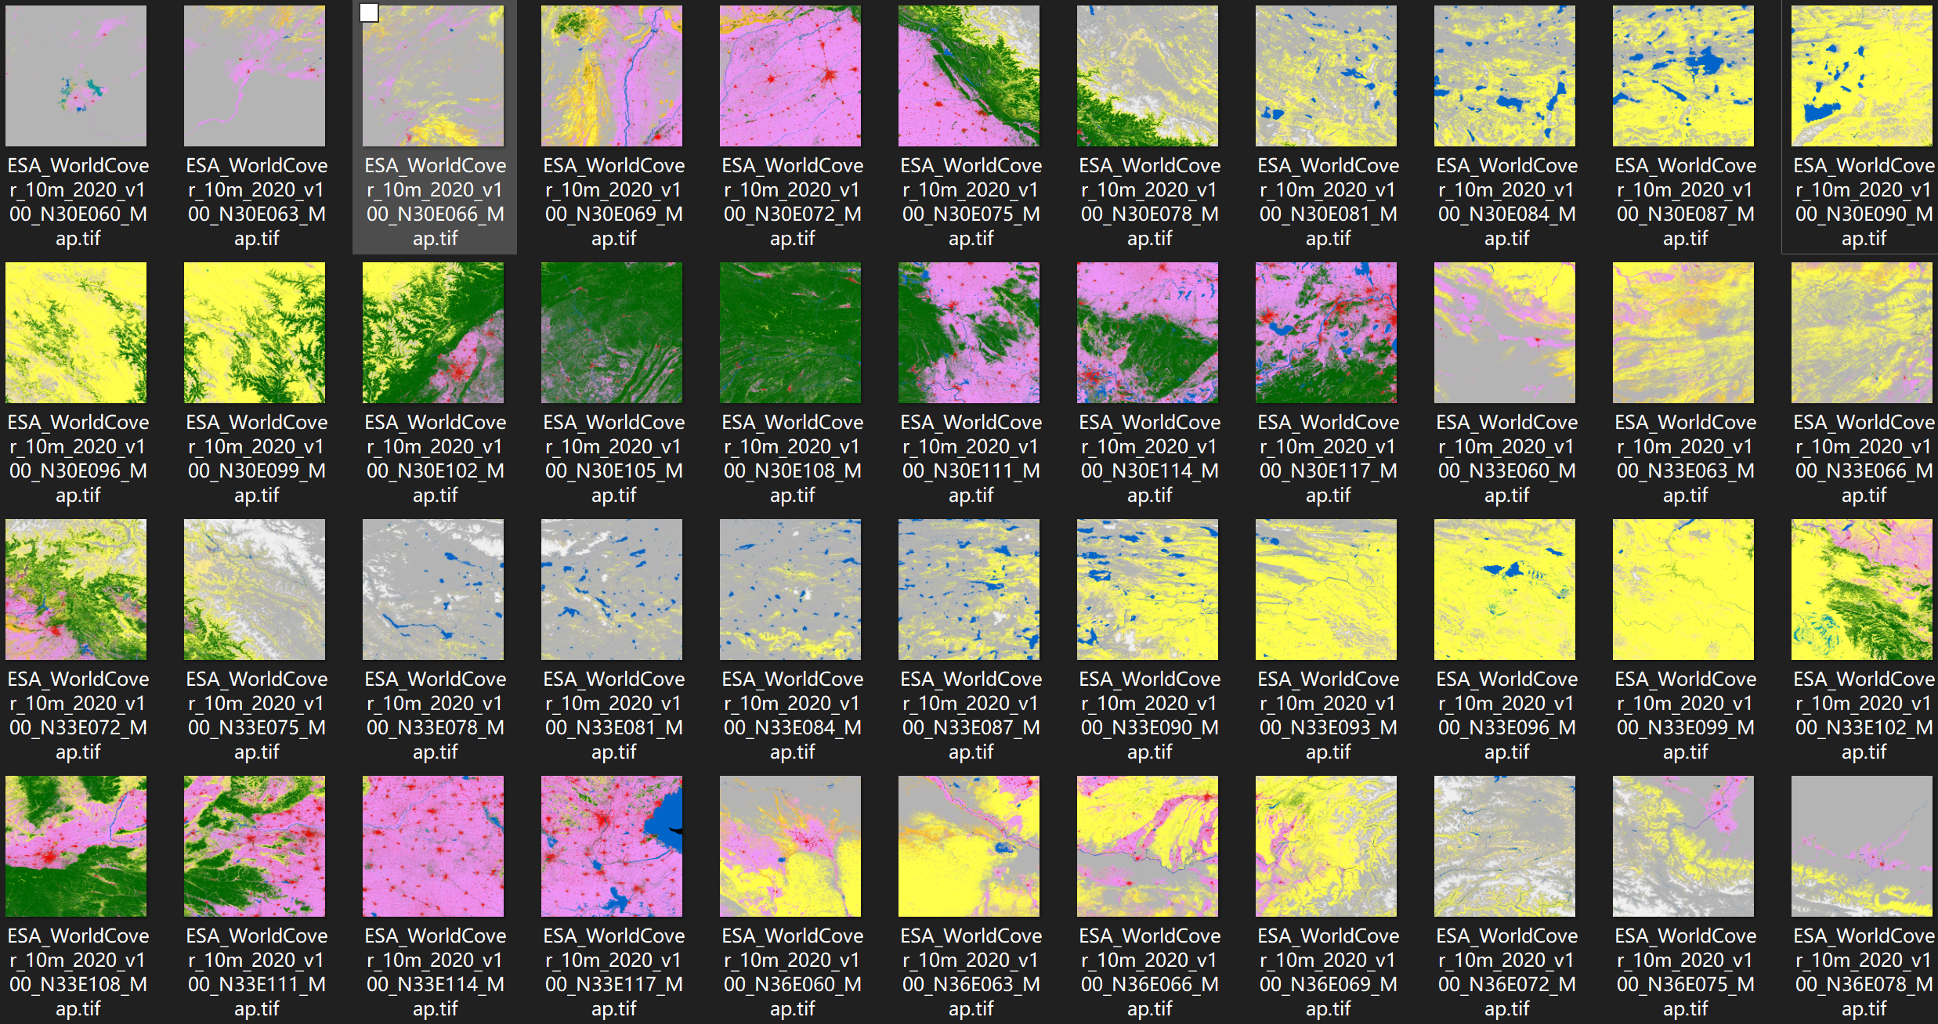Select the N33E102 map tile image
Viewport: 1938px width, 1024px height.
coord(1862,590)
